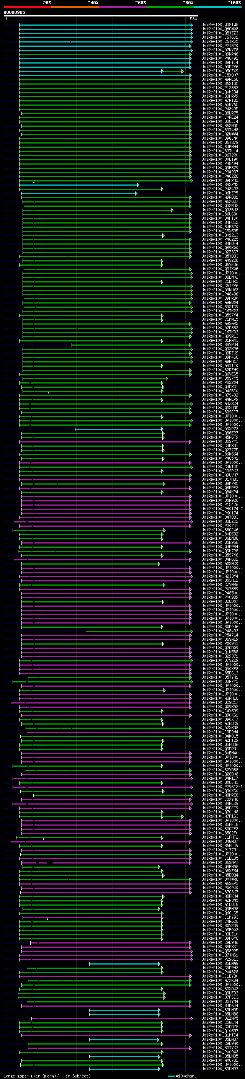
Task: Select label UniRef100_B9T4H8
Action: 220,130
